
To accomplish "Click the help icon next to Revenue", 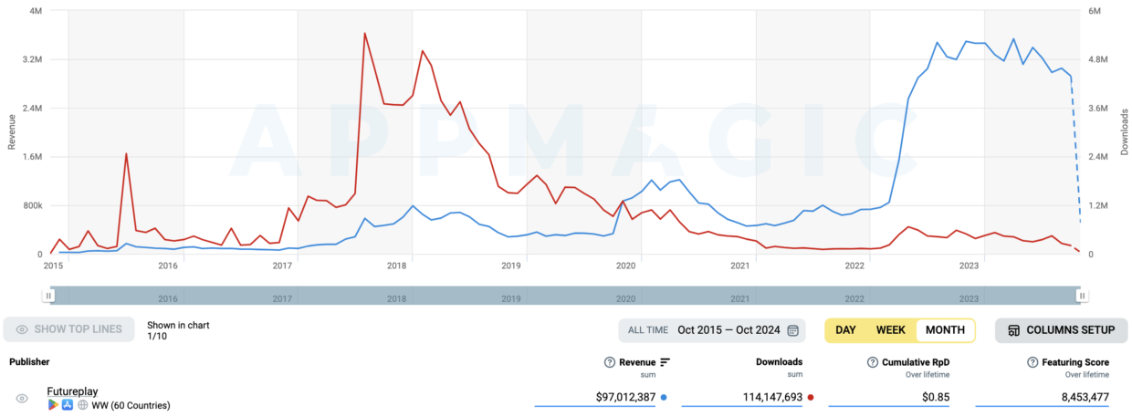I will click(609, 362).
